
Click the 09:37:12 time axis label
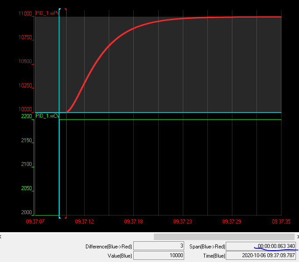84,222
